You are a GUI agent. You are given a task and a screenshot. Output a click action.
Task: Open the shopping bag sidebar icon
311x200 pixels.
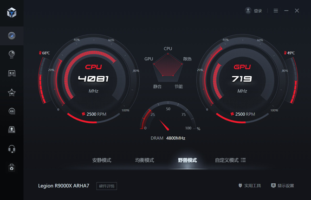12,167
